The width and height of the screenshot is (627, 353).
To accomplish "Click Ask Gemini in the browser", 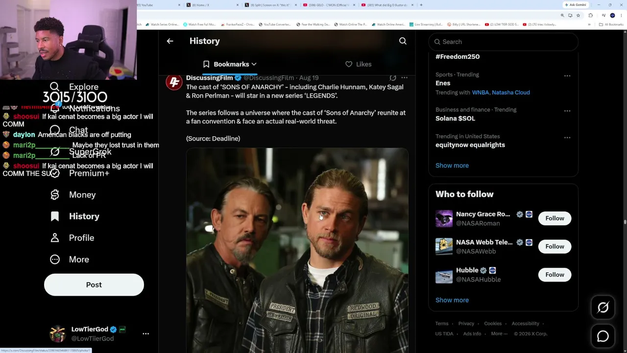I will click(576, 5).
